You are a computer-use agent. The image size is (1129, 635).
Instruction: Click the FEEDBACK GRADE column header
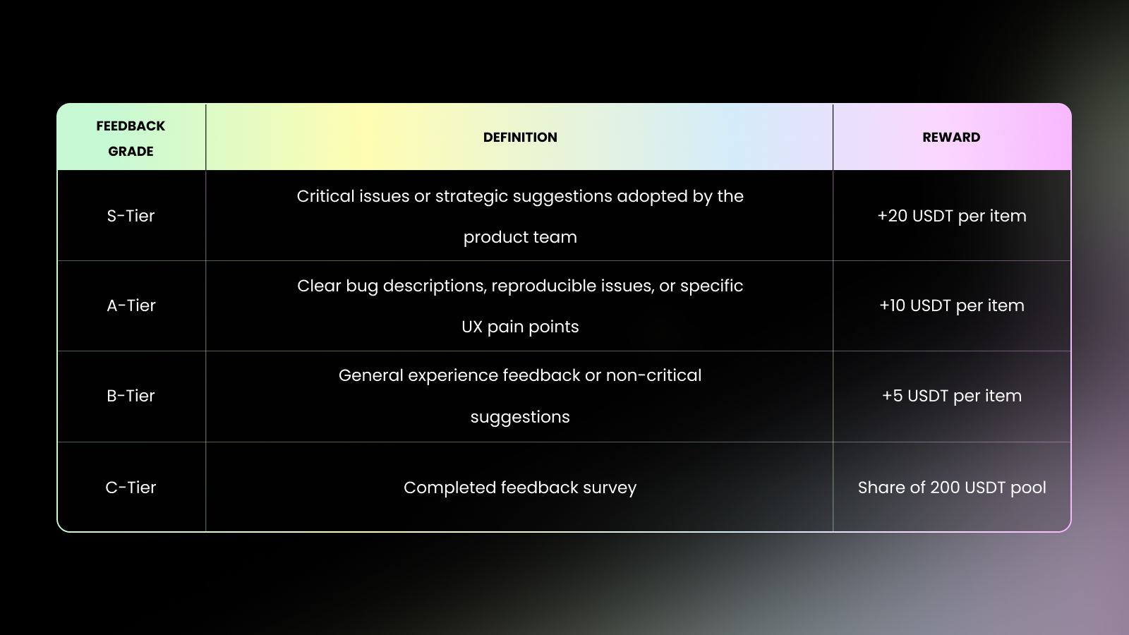131,138
